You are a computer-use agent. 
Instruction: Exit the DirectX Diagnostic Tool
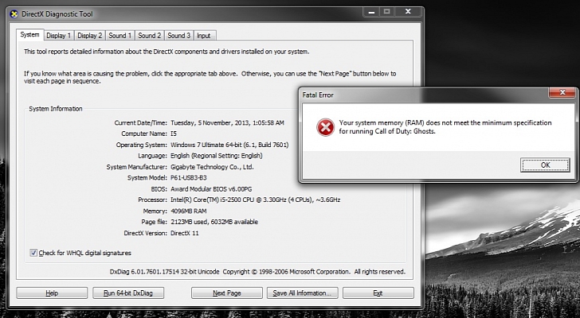coord(378,293)
